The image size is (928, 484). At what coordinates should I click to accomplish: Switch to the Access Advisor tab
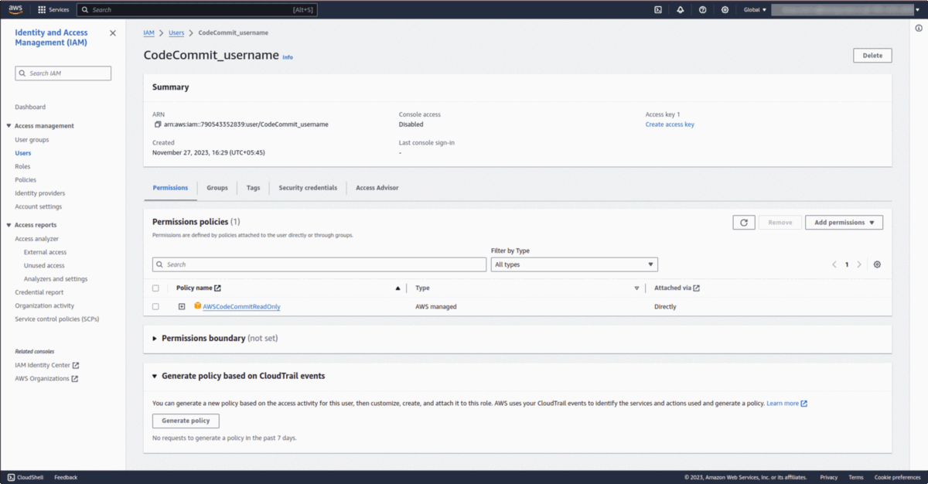pyautogui.click(x=377, y=188)
